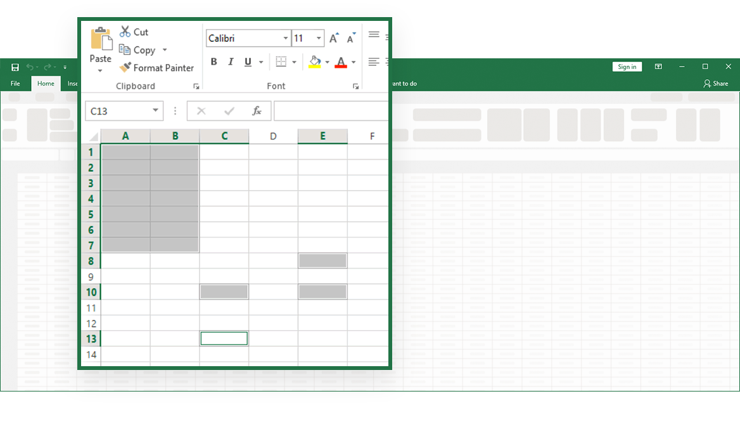Viewport: 740px width, 427px height.
Task: Click the Insert Function fx icon
Action: (x=257, y=111)
